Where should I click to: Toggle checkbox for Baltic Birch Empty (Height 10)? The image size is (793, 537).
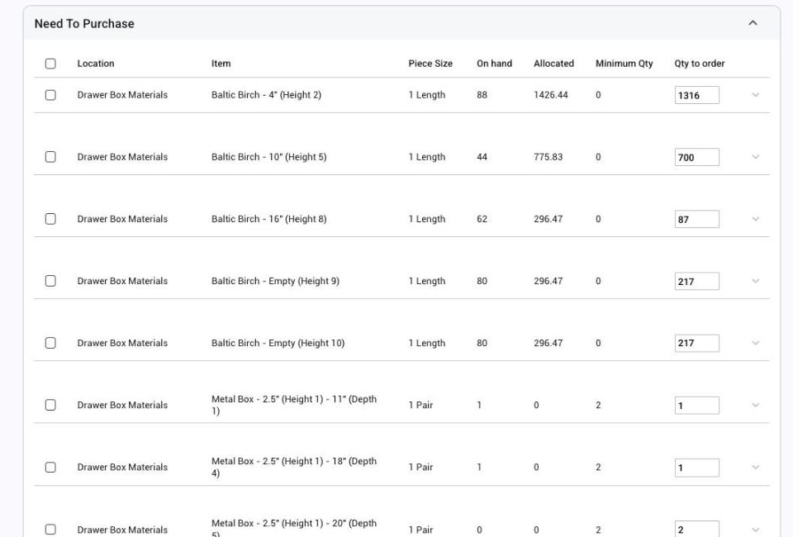coord(50,344)
